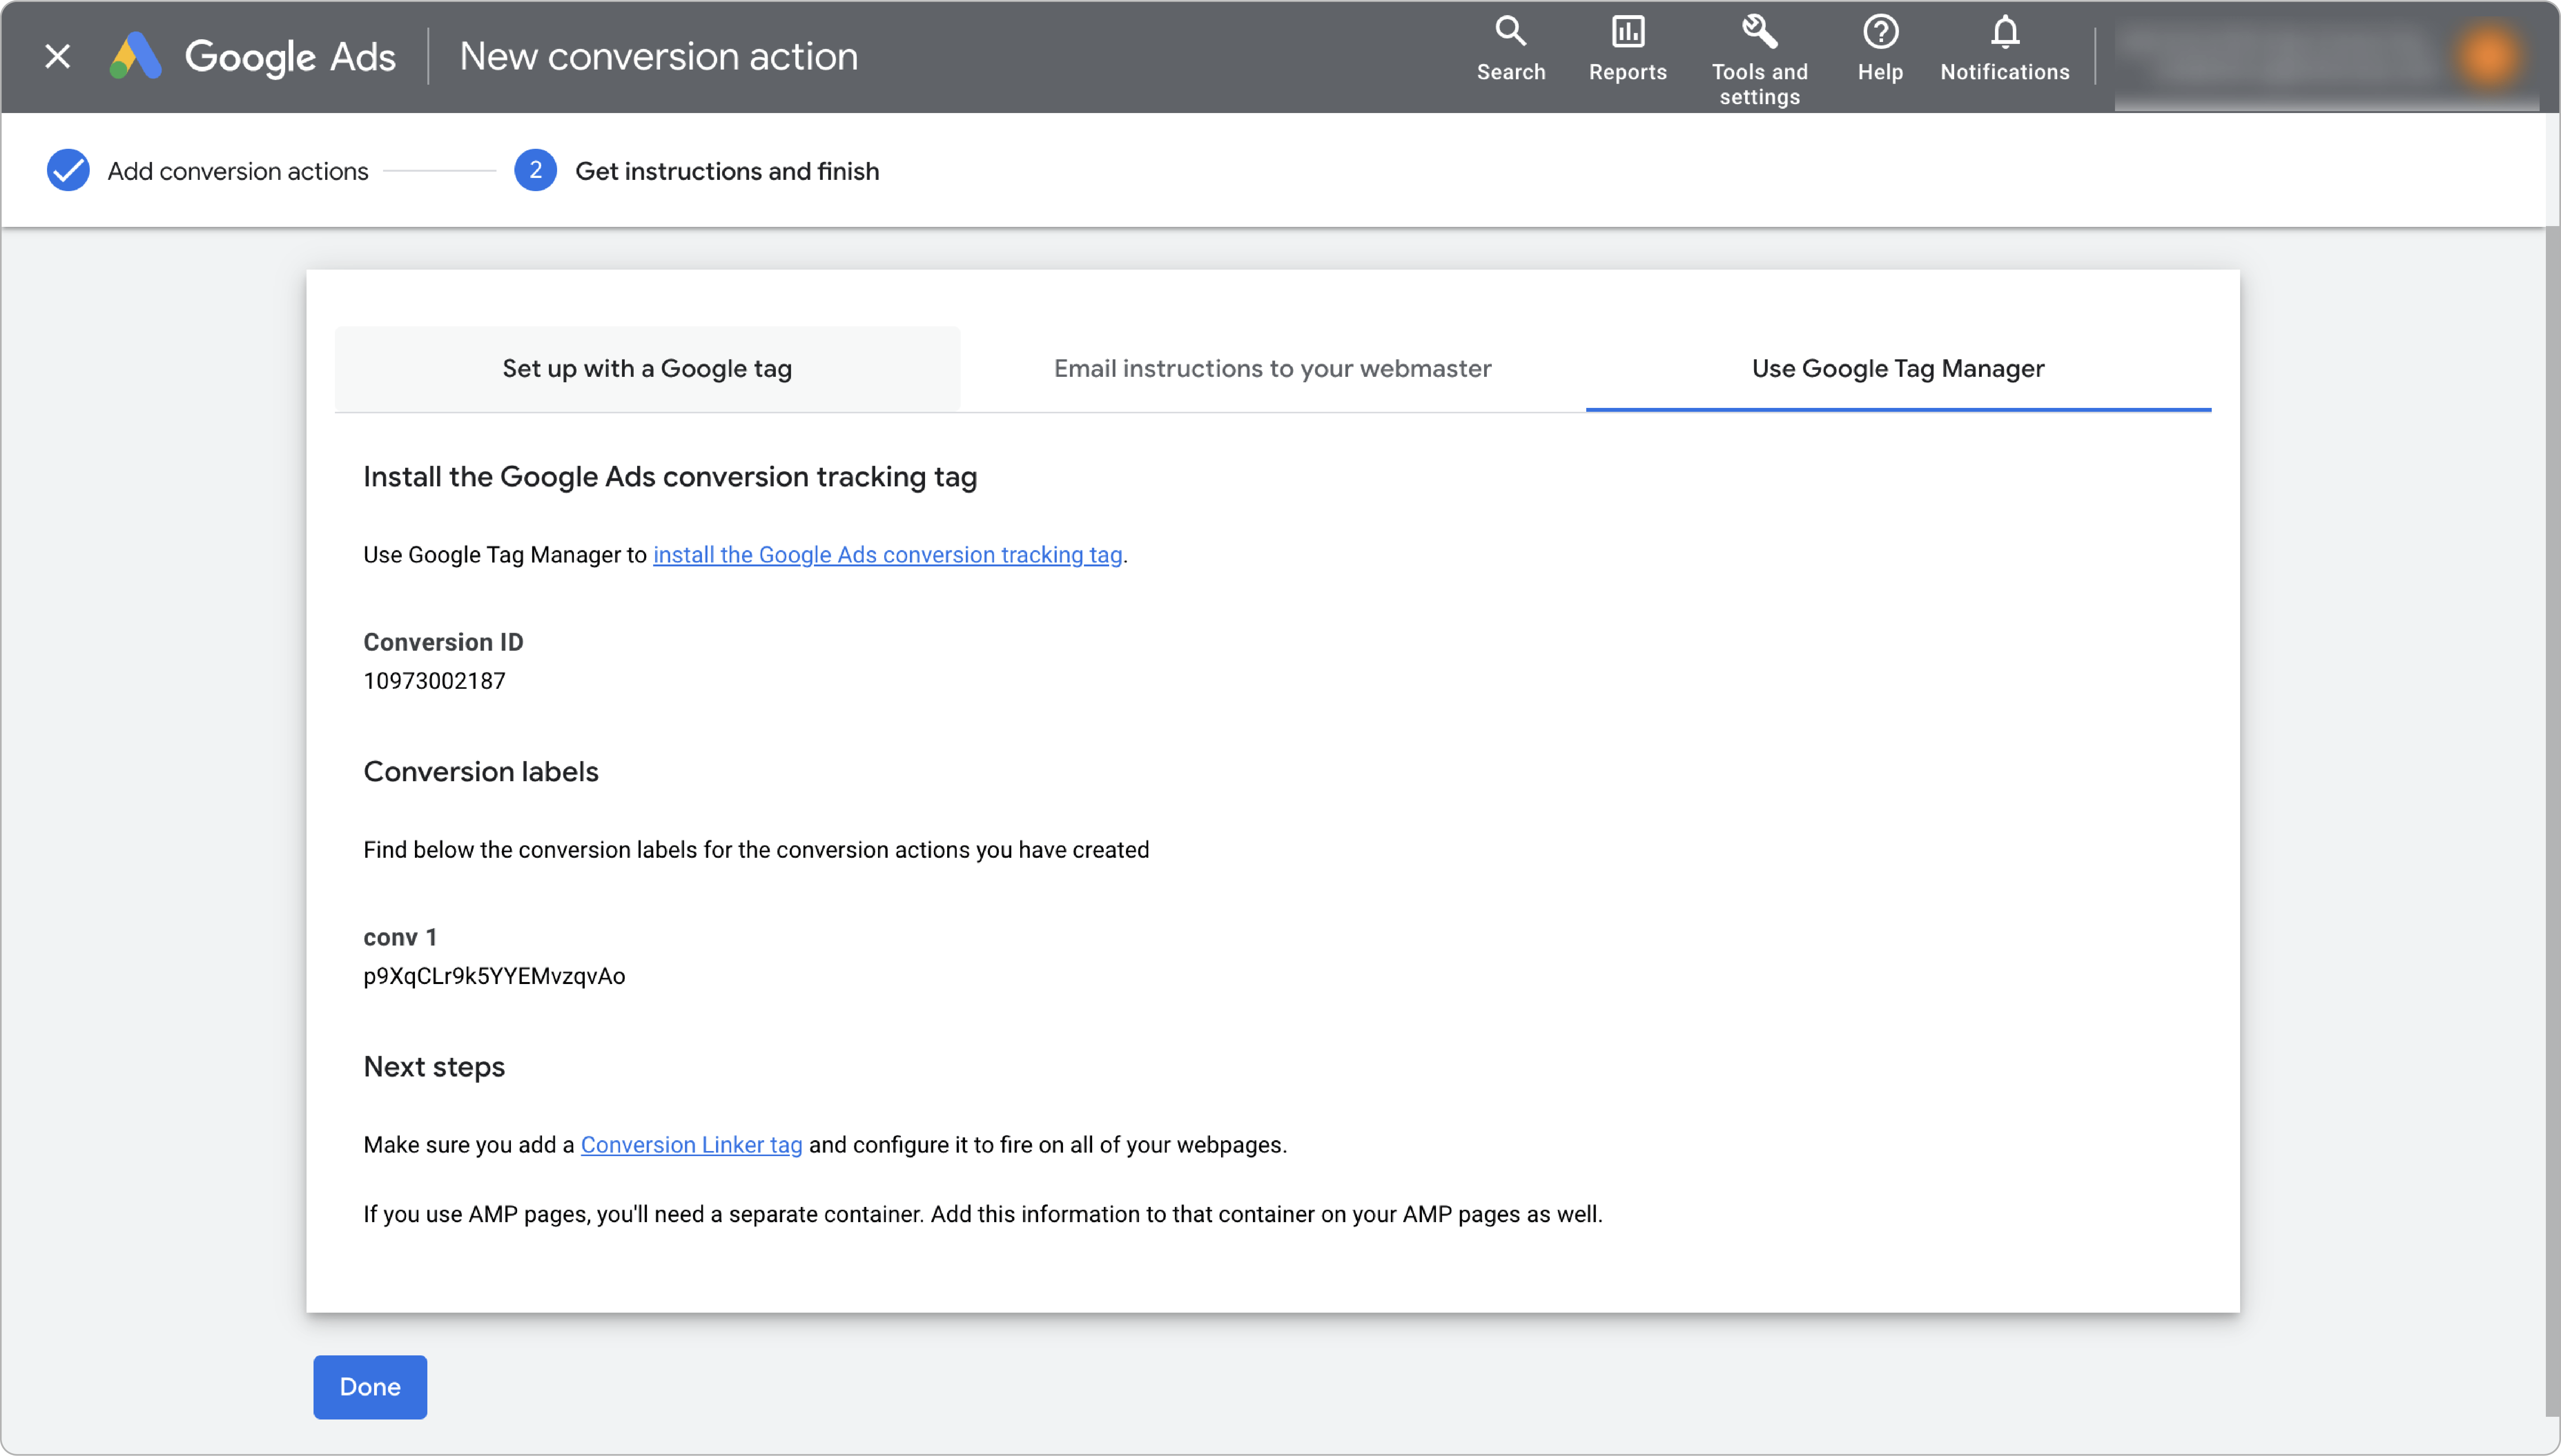Close the wizard with the X icon
The width and height of the screenshot is (2561, 1456).
point(58,56)
